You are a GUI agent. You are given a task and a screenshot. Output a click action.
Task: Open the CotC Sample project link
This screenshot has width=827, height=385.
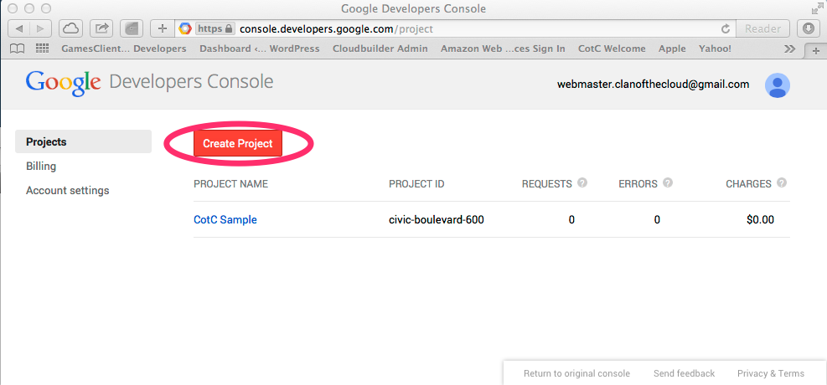point(225,219)
